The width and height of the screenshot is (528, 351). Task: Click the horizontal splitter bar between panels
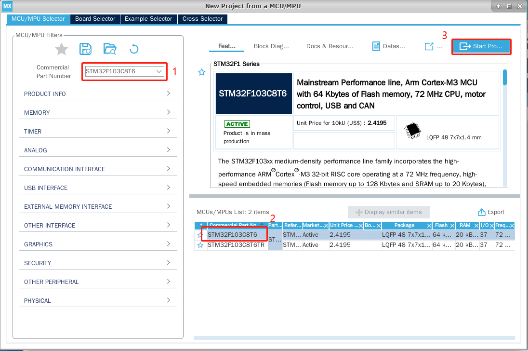pos(355,196)
